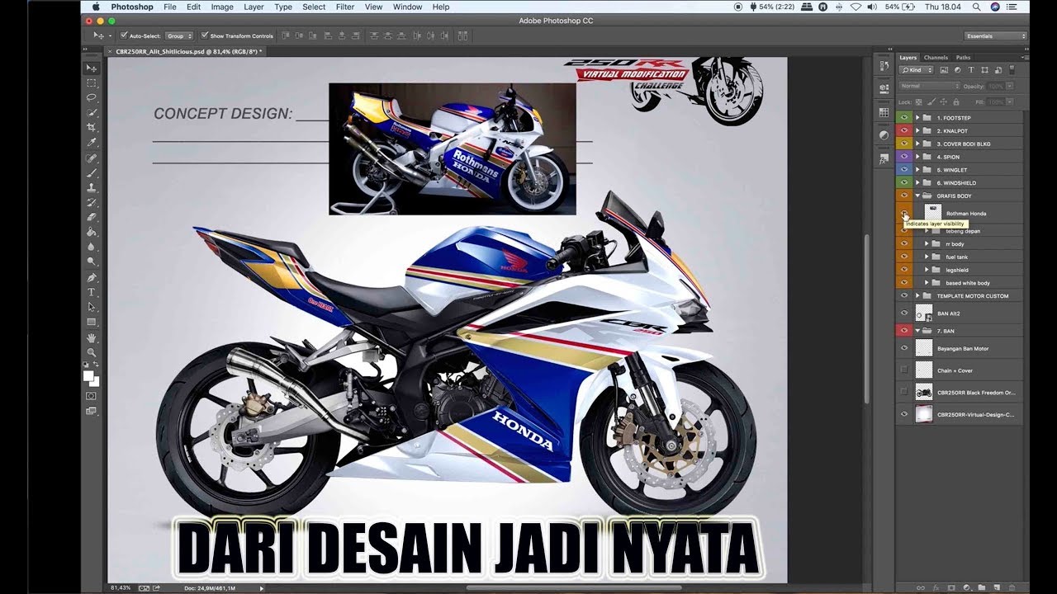
Task: Hide the 4. SPION group
Action: click(x=904, y=157)
